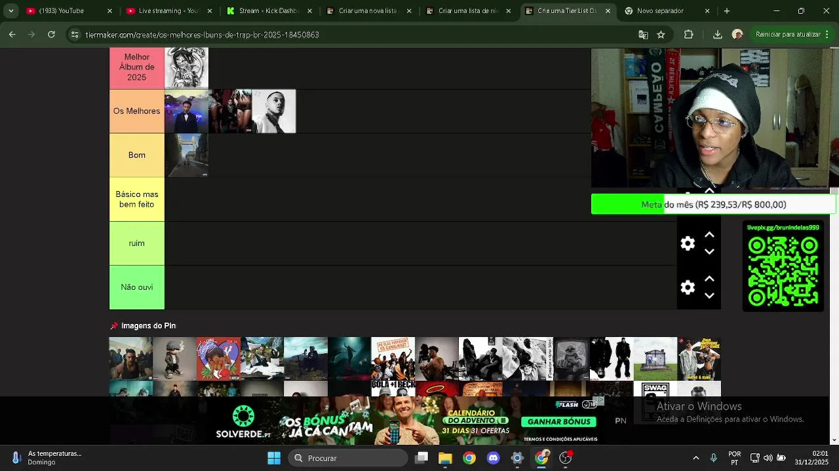Click the livepix QR code
This screenshot has width=839, height=471.
tap(783, 271)
